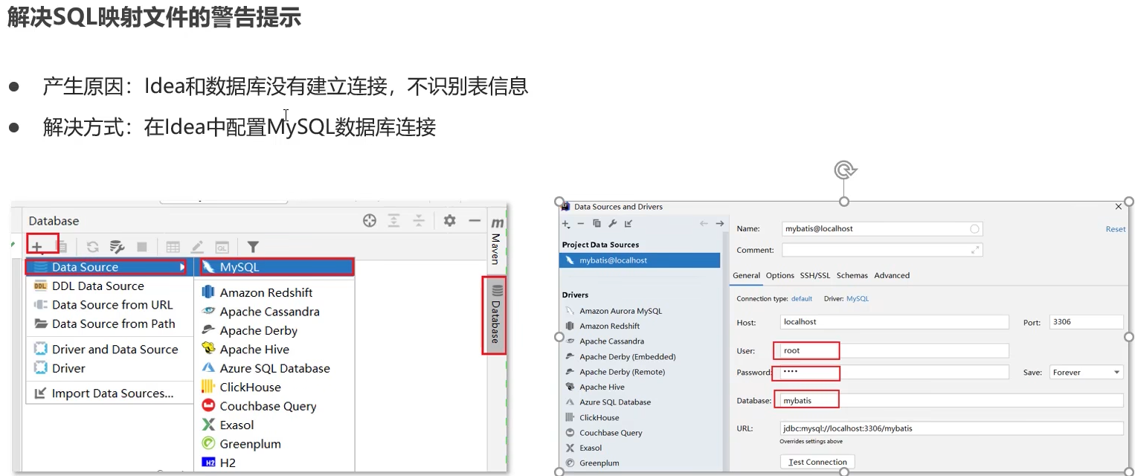Viewport: 1135px width, 476px height.
Task: Select mybatis@localhost under Project Data Sources
Action: [640, 260]
